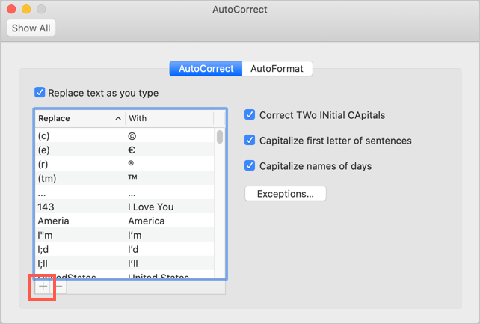The image size is (480, 324).
Task: Toggle Capitalize names of days option
Action: coord(250,166)
